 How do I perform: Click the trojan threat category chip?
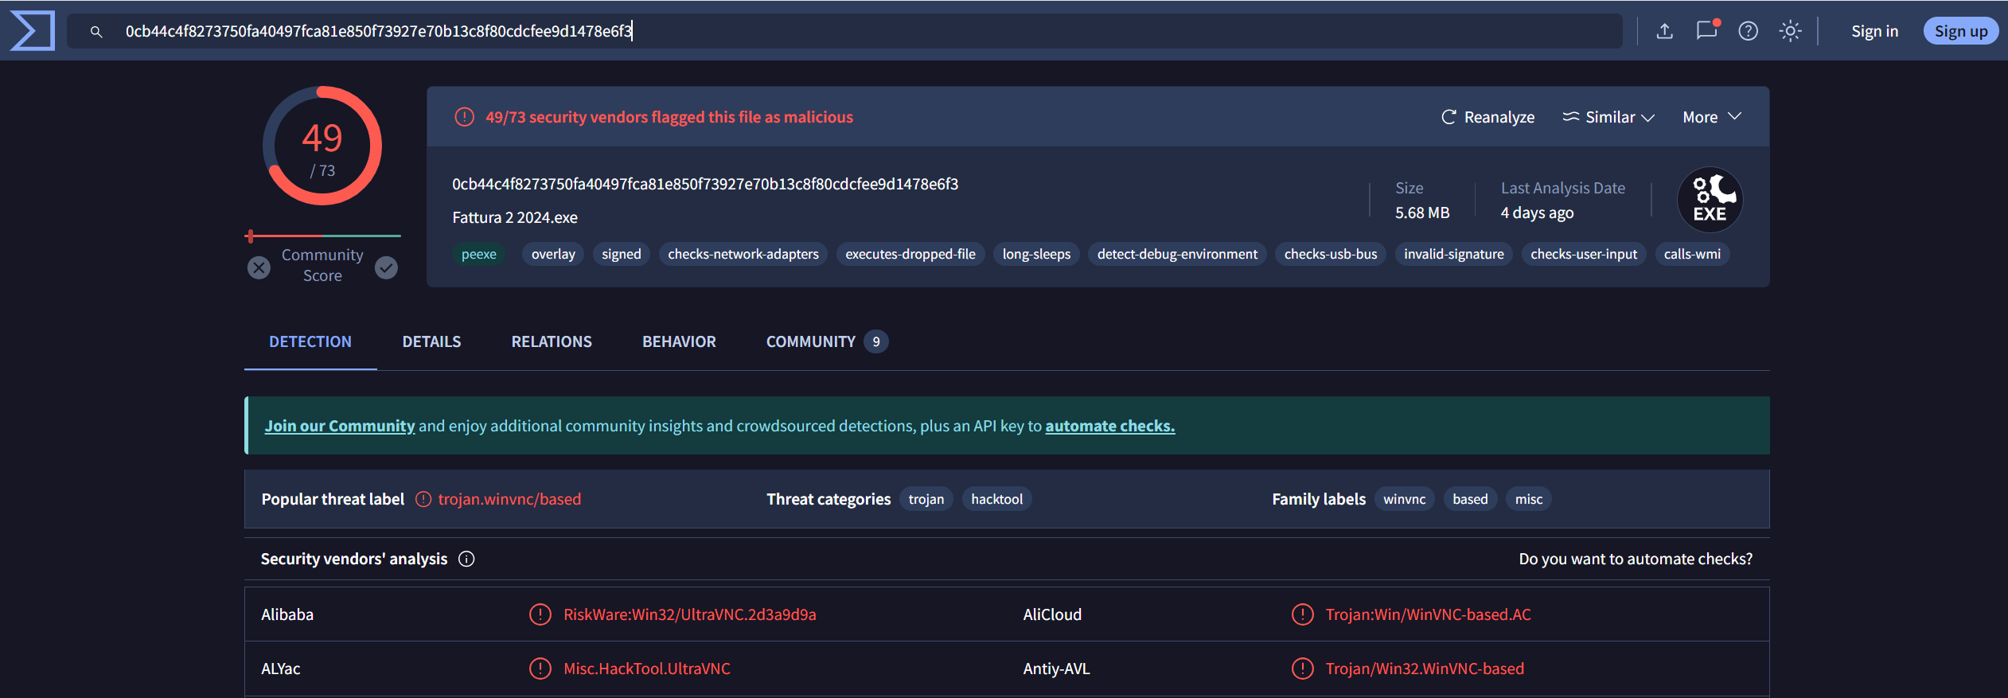click(x=926, y=499)
